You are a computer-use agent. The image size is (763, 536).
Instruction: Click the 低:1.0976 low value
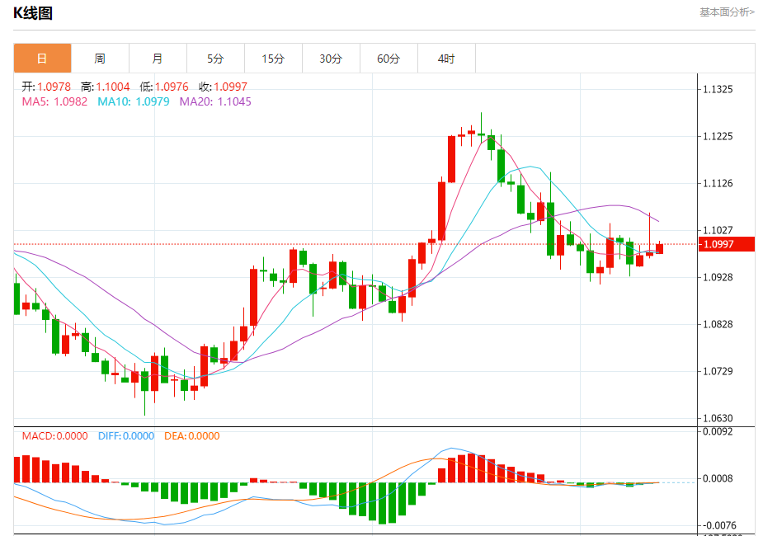(164, 87)
